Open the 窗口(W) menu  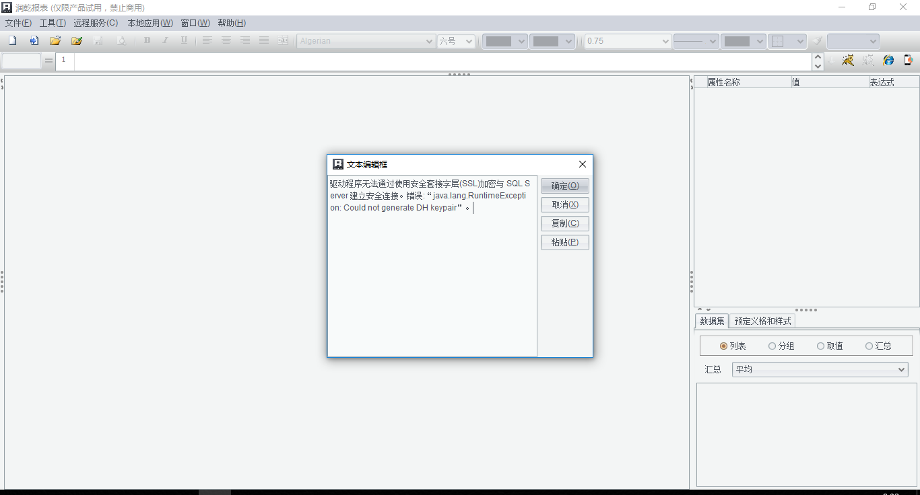click(x=195, y=23)
